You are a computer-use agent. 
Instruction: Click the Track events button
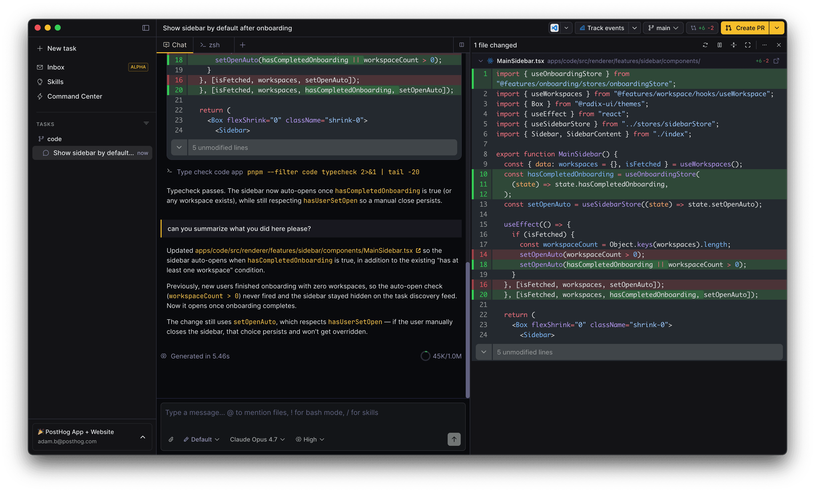[x=602, y=28]
